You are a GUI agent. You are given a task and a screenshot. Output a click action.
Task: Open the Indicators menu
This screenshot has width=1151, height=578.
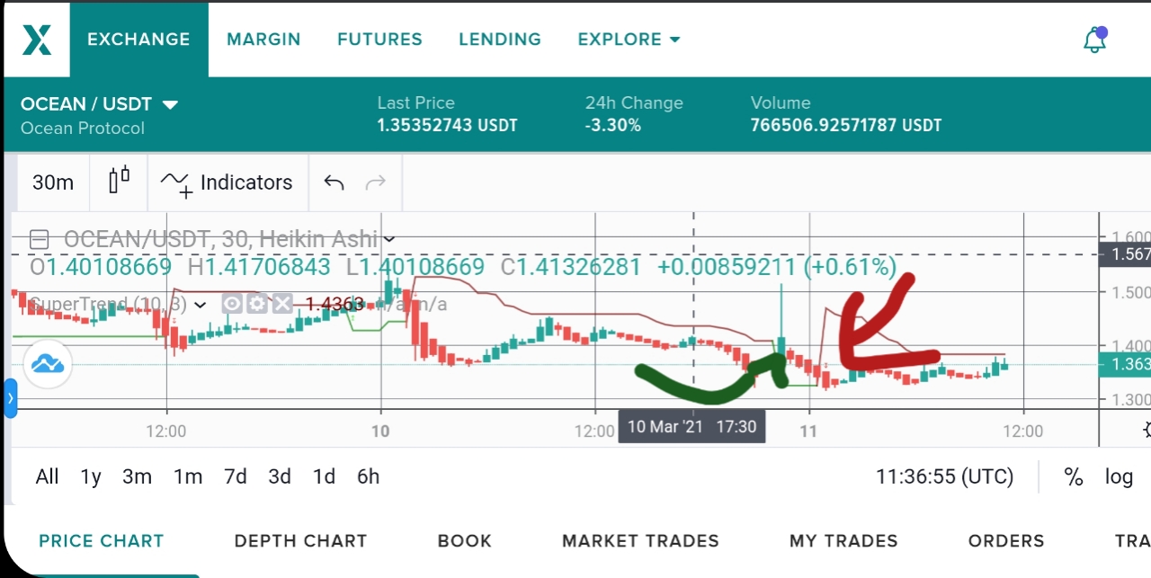point(227,182)
